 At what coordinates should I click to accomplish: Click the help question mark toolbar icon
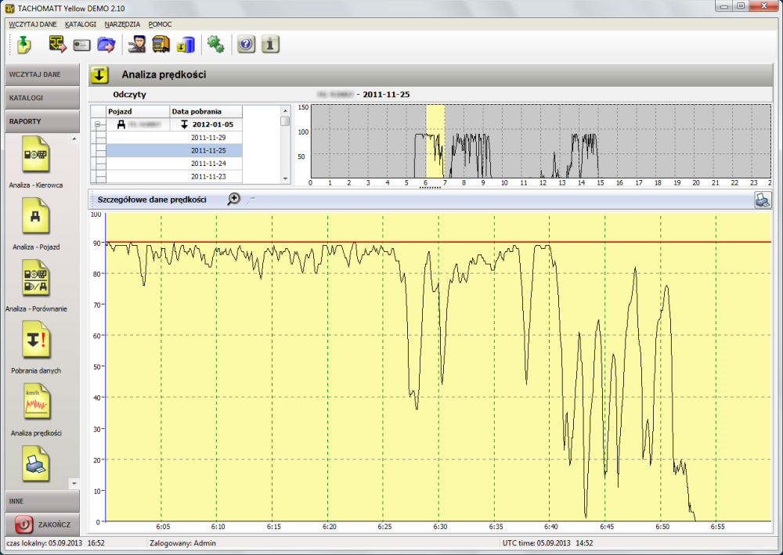246,45
